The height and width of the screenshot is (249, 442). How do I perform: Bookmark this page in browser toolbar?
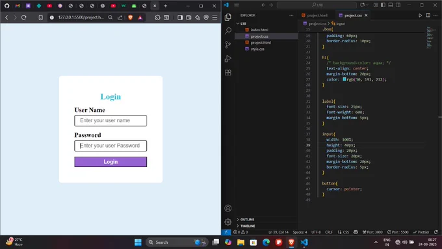point(40,18)
